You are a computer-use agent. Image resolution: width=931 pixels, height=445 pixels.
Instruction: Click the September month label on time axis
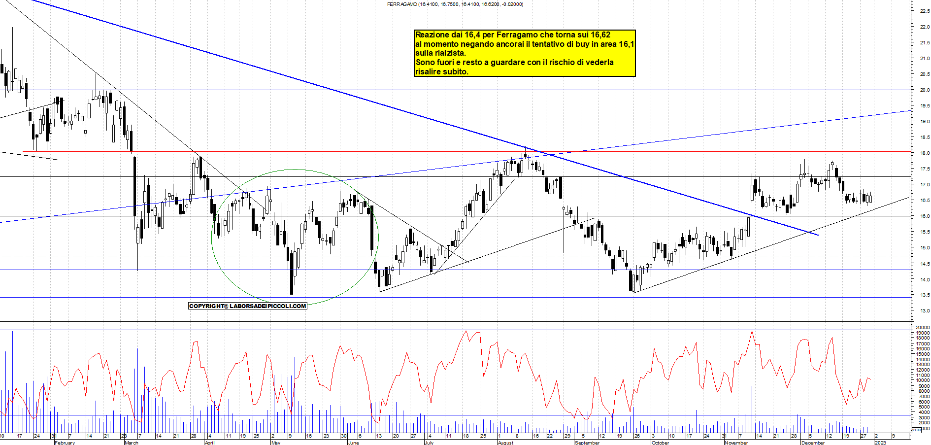[587, 443]
